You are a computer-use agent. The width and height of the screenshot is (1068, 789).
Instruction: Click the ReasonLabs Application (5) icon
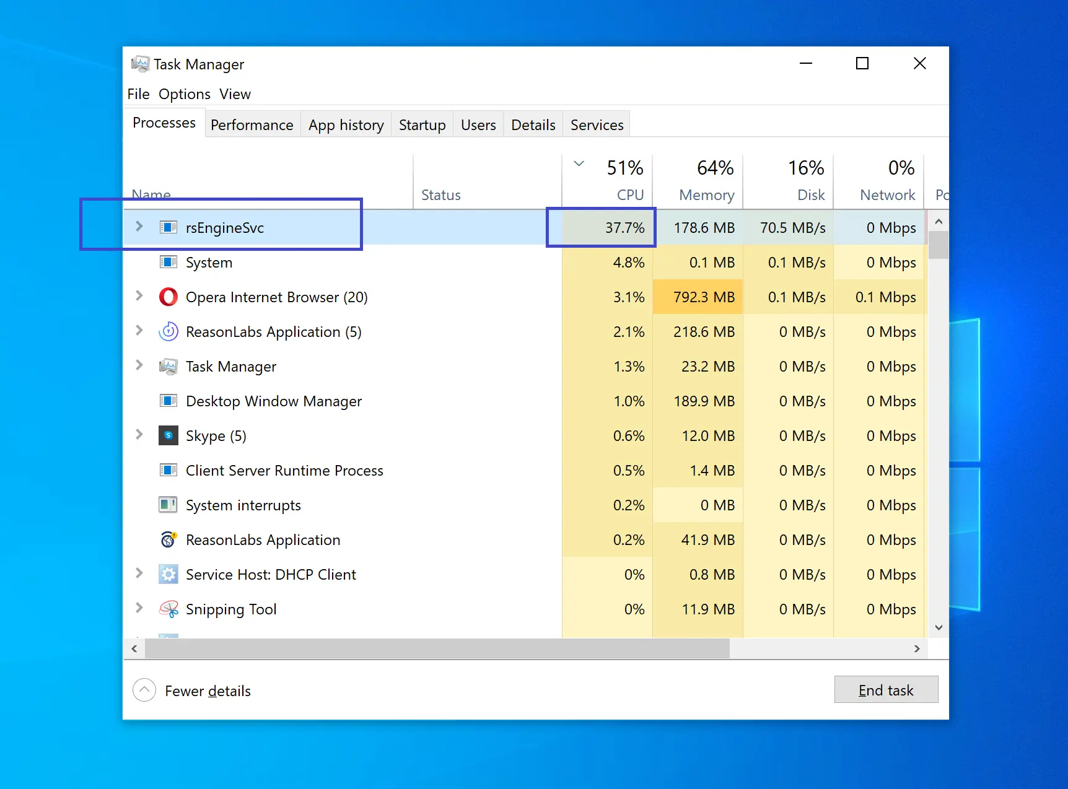pos(168,332)
